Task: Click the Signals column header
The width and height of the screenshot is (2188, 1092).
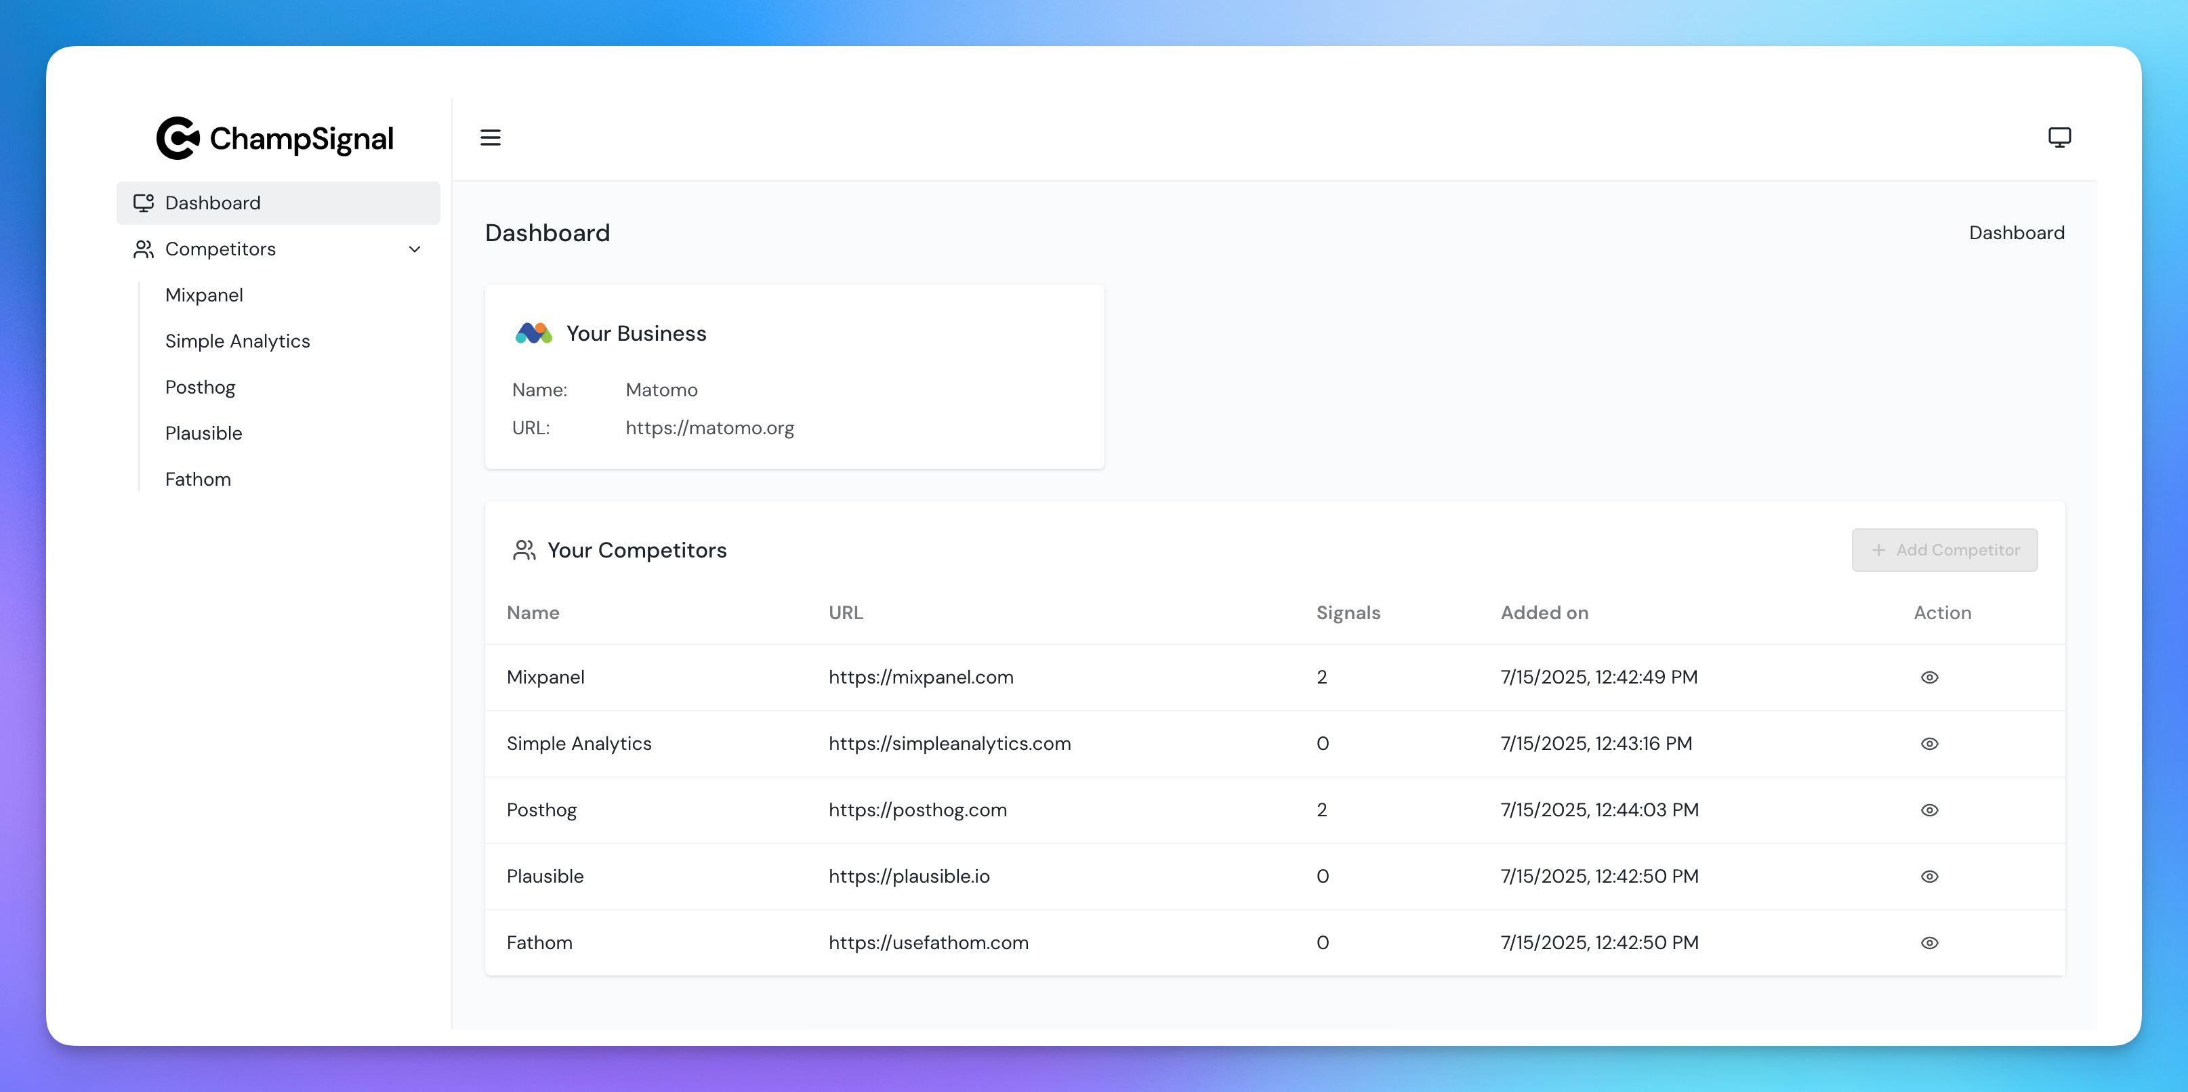Action: click(x=1348, y=613)
